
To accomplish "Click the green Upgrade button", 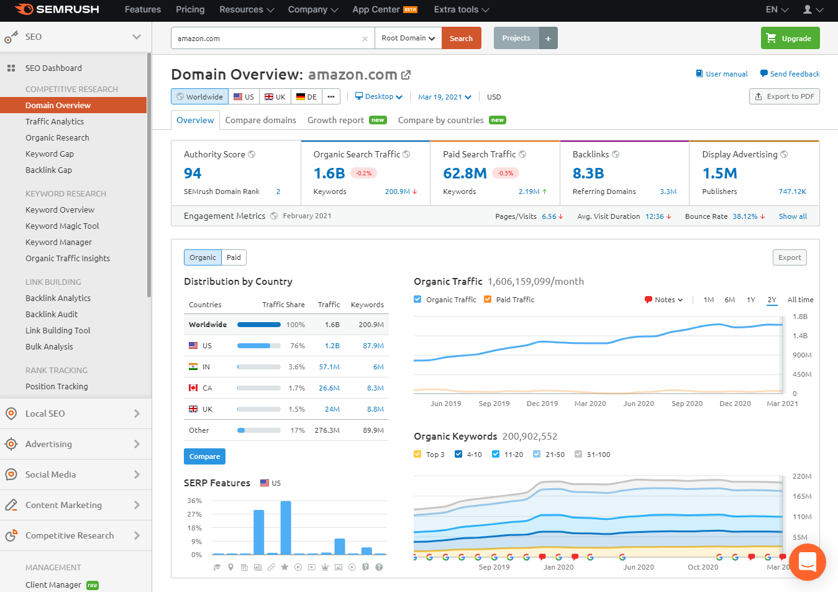I will click(x=790, y=38).
